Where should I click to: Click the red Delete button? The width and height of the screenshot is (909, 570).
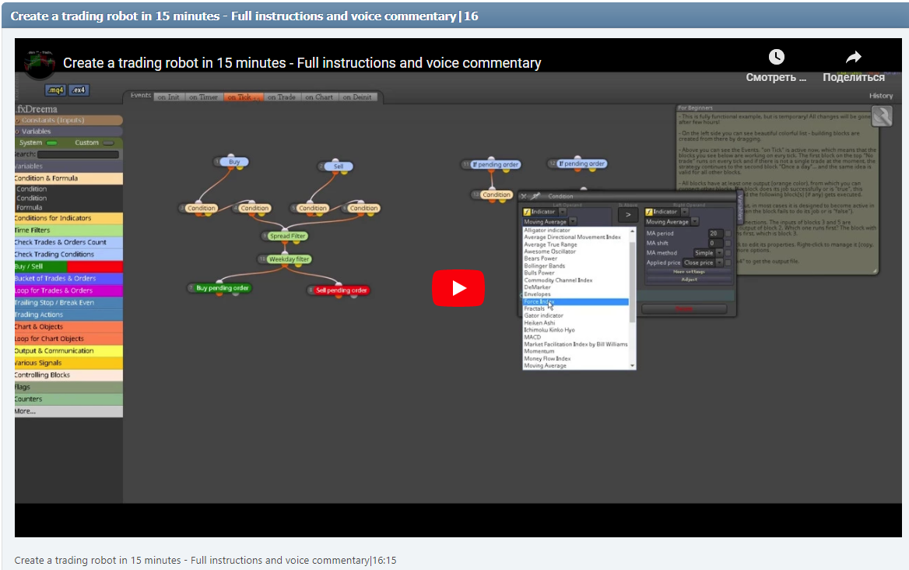point(685,309)
